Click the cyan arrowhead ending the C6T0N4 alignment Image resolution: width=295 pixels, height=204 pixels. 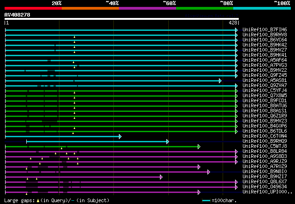click(x=120, y=136)
